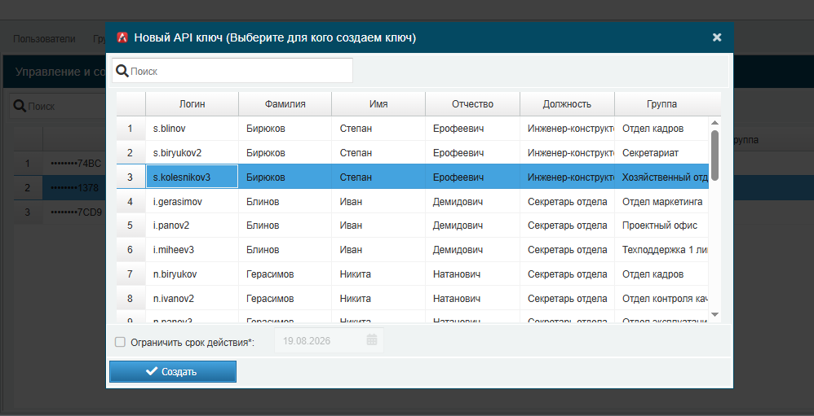Click the Отдел маркетинга group cell

tap(662, 202)
